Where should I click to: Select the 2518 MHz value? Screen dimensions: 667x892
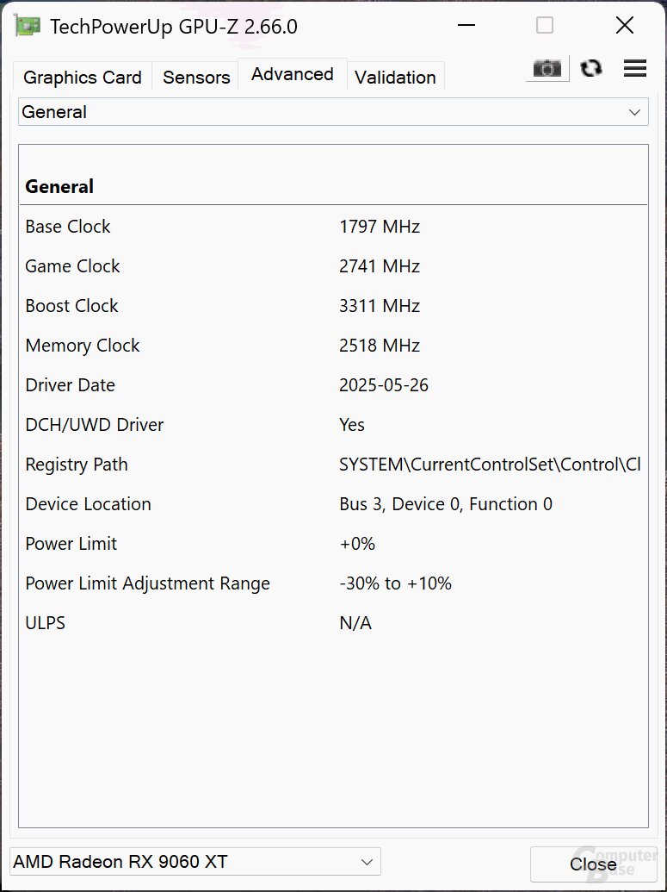pos(380,346)
